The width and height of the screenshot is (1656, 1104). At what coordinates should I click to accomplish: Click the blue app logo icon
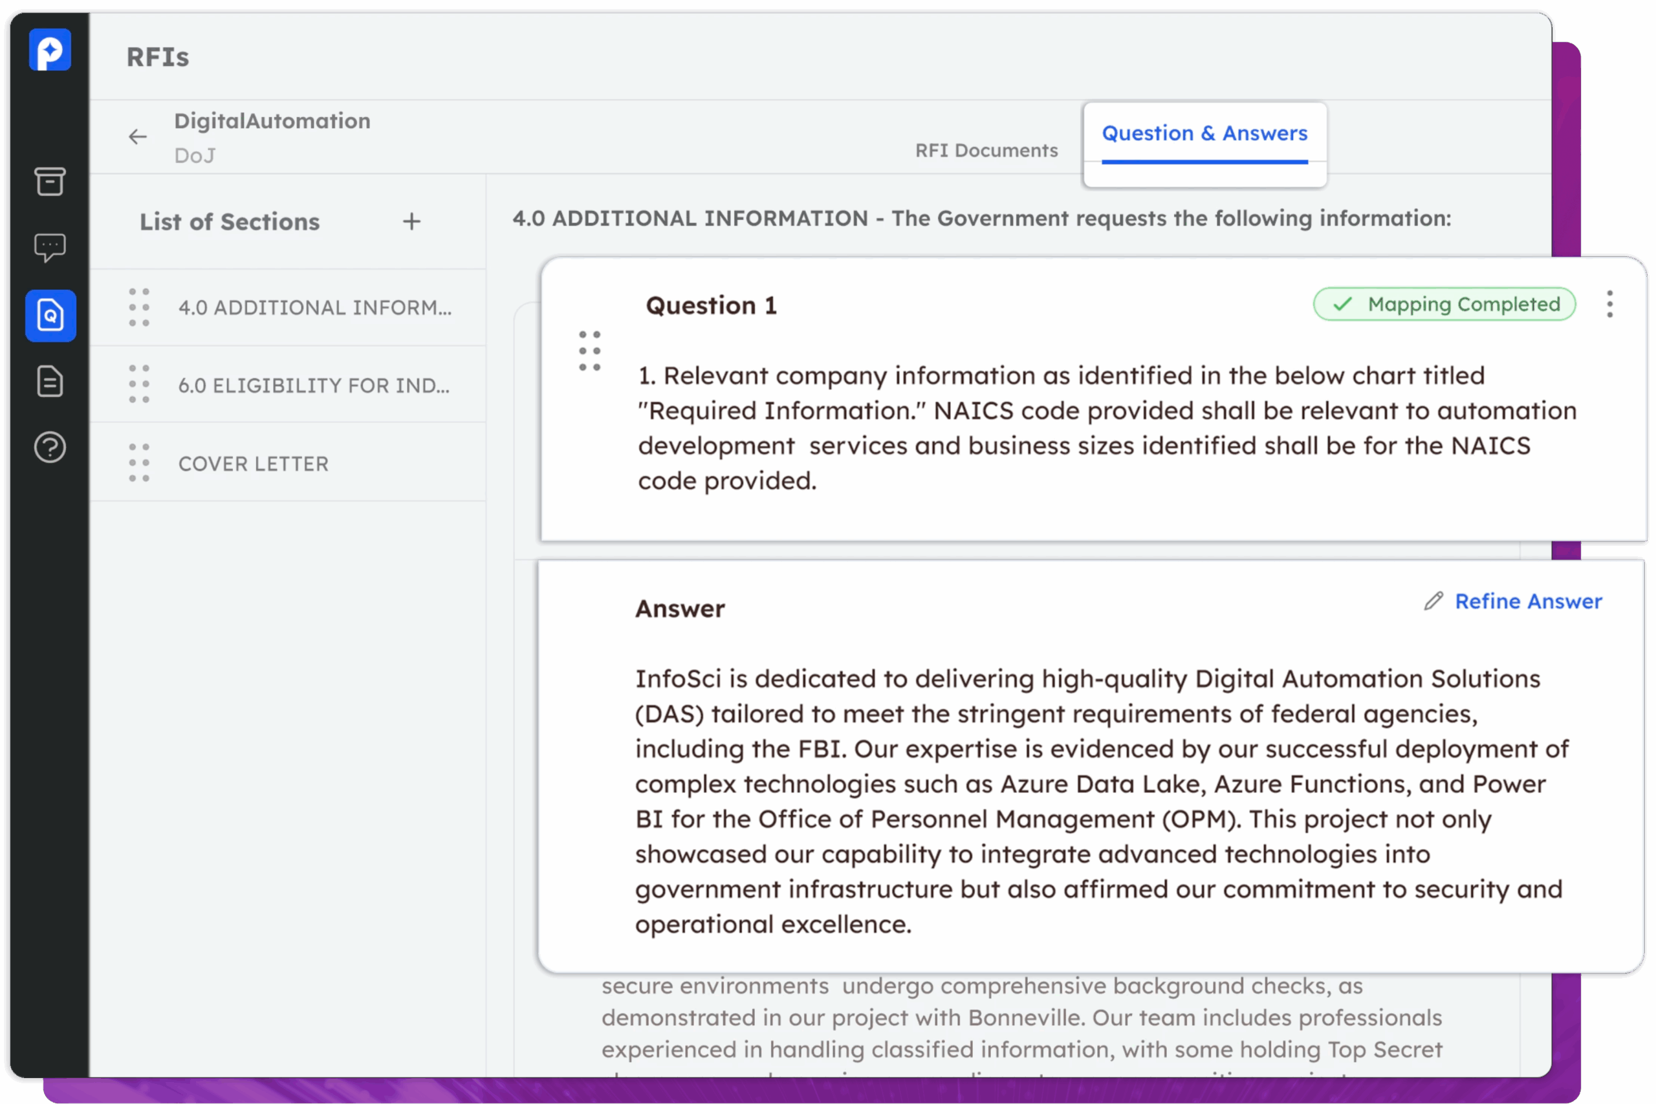click(50, 50)
